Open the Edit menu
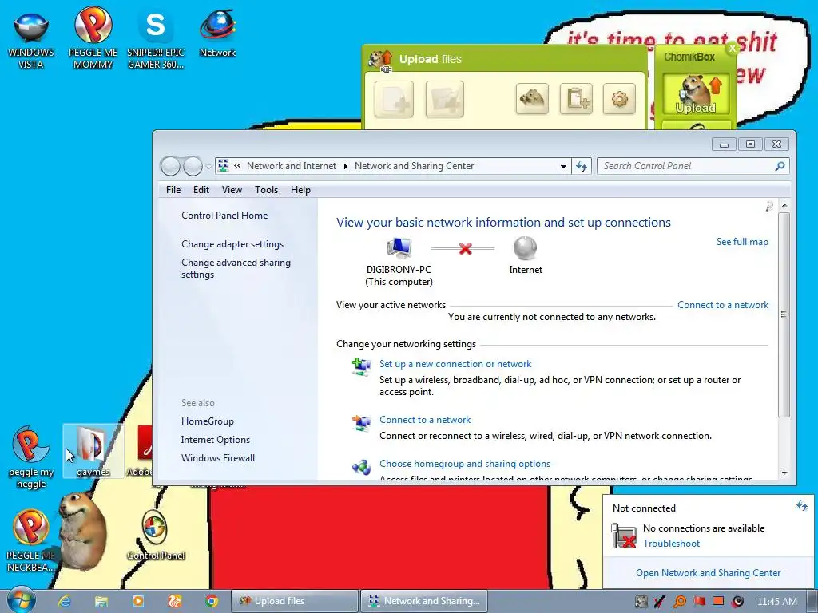 (201, 190)
